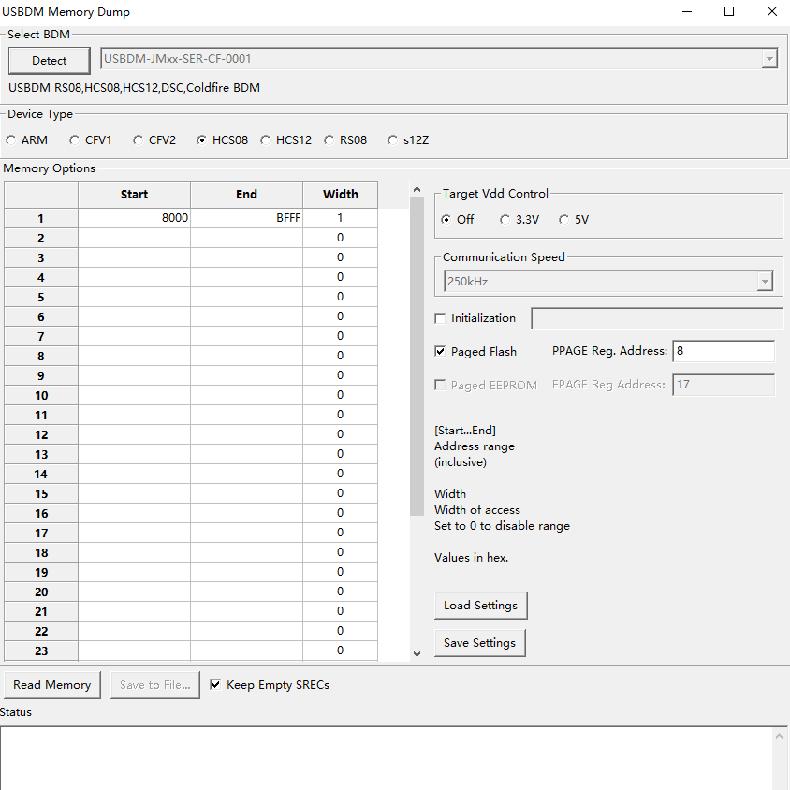Uncheck Keep Empty SRECs
This screenshot has height=790, width=790.
click(x=215, y=684)
